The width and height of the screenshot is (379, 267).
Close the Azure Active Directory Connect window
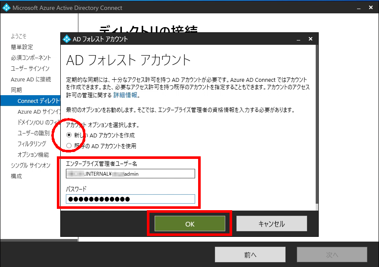[x=371, y=8]
